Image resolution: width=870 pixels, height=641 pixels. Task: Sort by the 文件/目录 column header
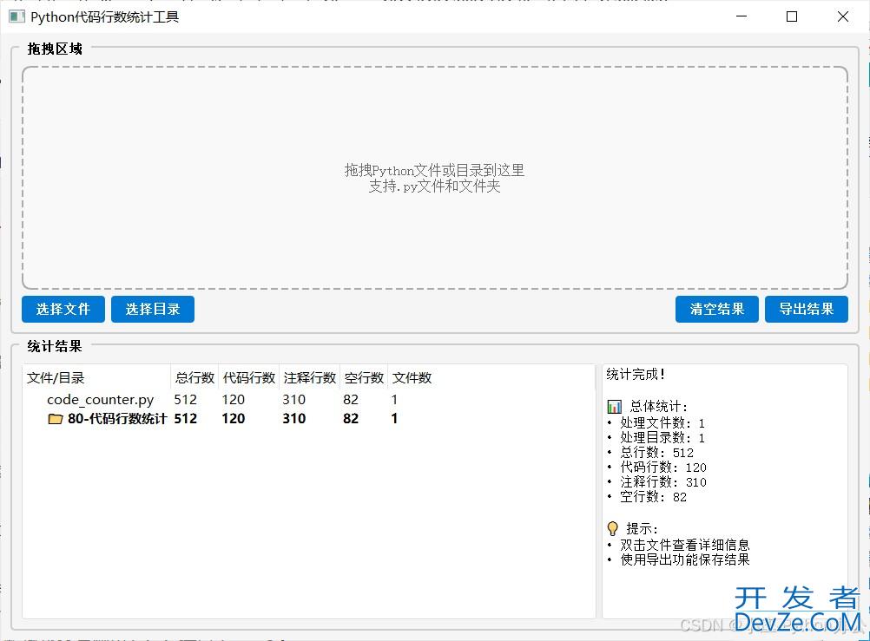pyautogui.click(x=56, y=377)
